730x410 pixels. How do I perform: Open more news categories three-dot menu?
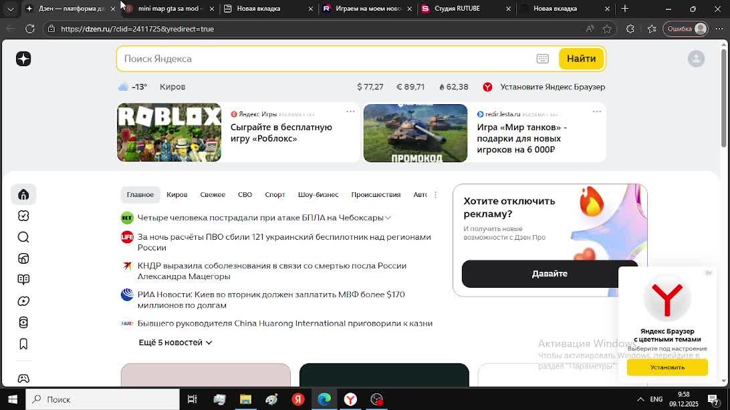(435, 195)
